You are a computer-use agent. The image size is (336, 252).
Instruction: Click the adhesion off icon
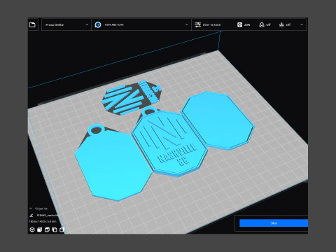[x=281, y=24]
